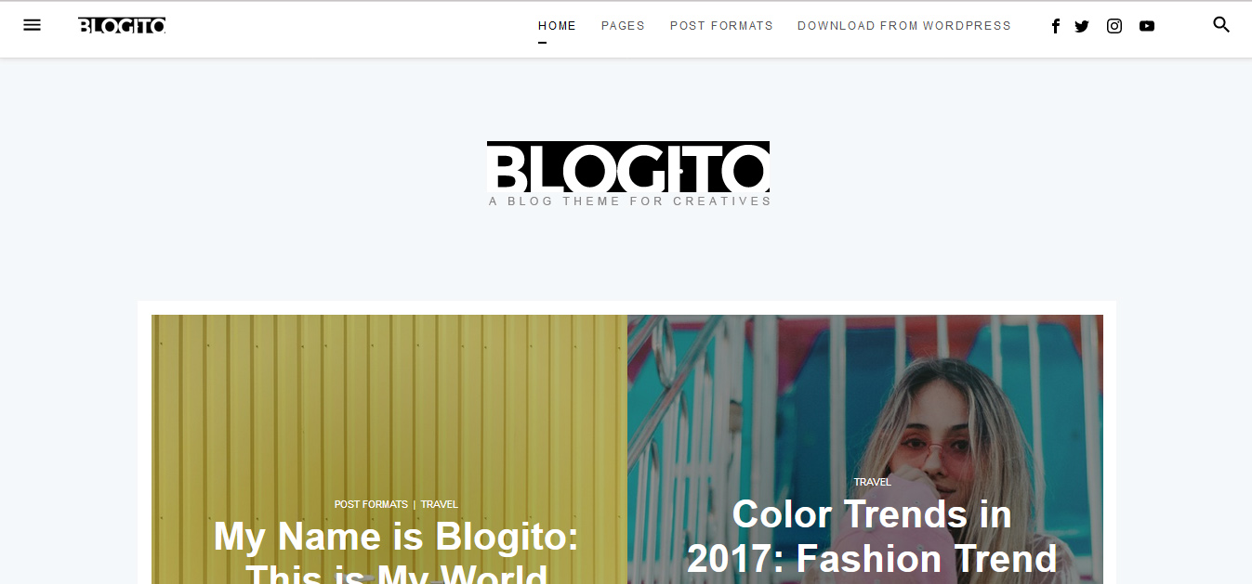Image resolution: width=1252 pixels, height=584 pixels.
Task: Open the Color Trends in 2017 article
Action: point(872,537)
